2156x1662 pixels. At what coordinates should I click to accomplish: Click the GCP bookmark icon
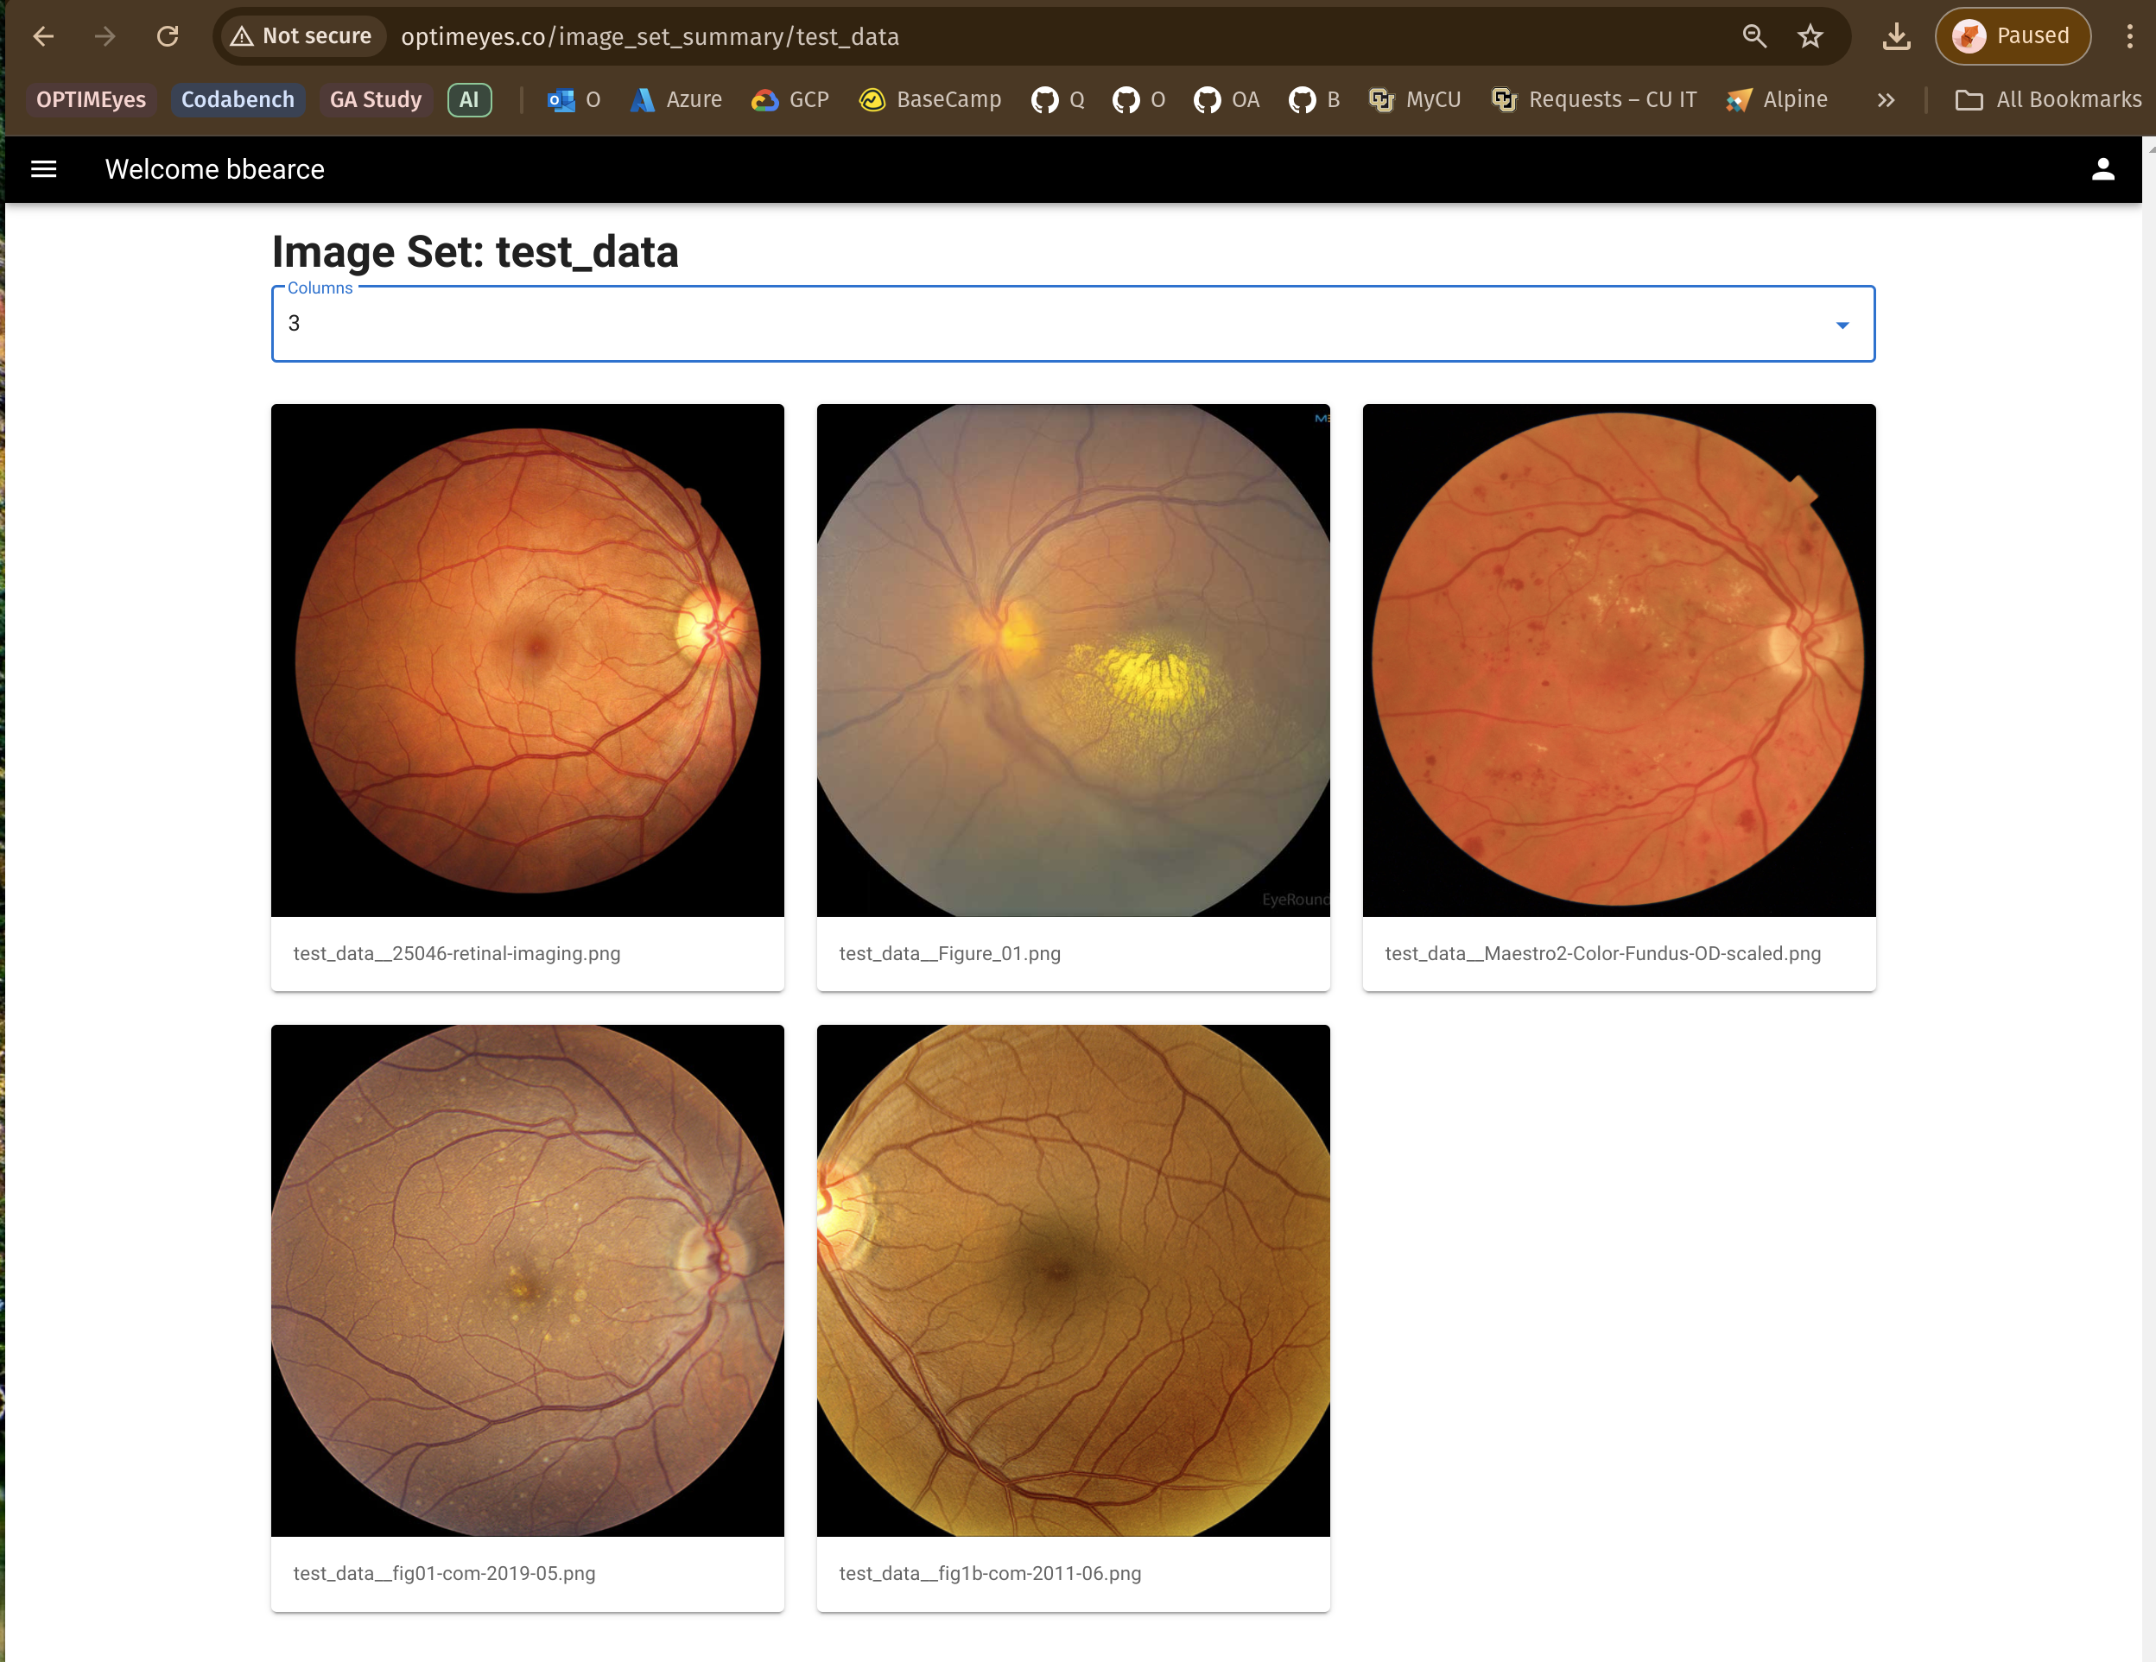(x=764, y=98)
